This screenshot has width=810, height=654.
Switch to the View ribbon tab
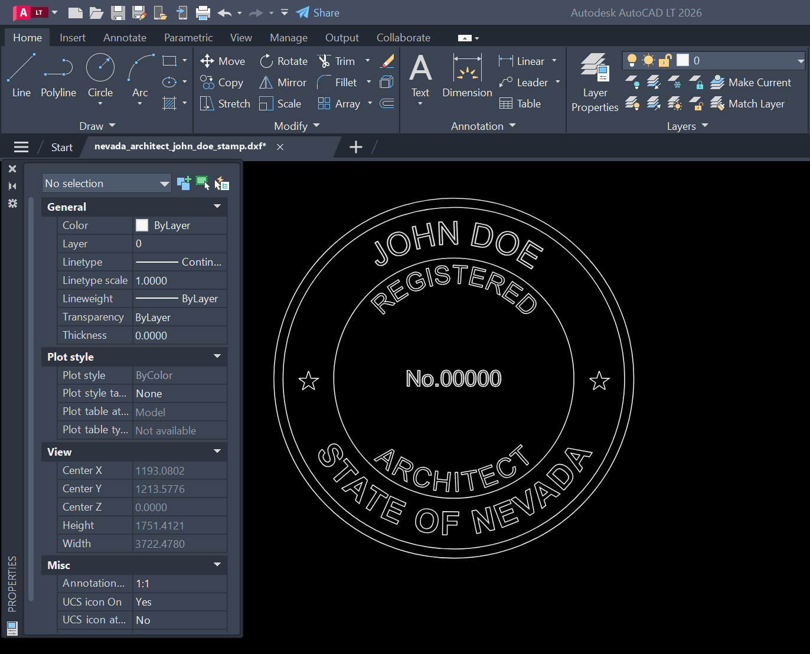pos(241,37)
